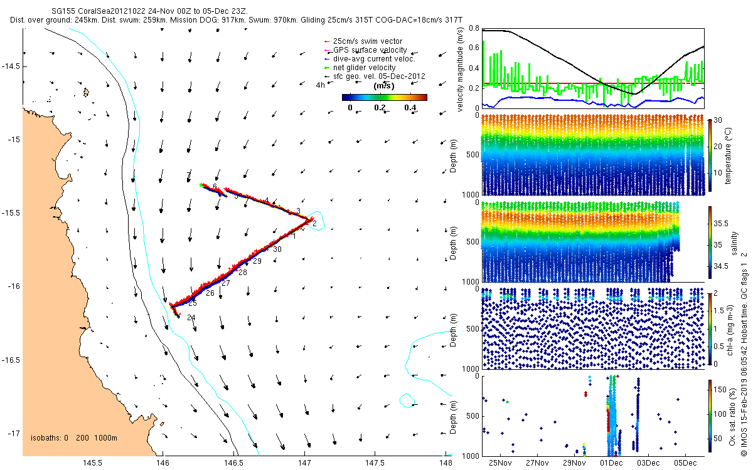Click day marker '28' on the glider track

pos(243,273)
